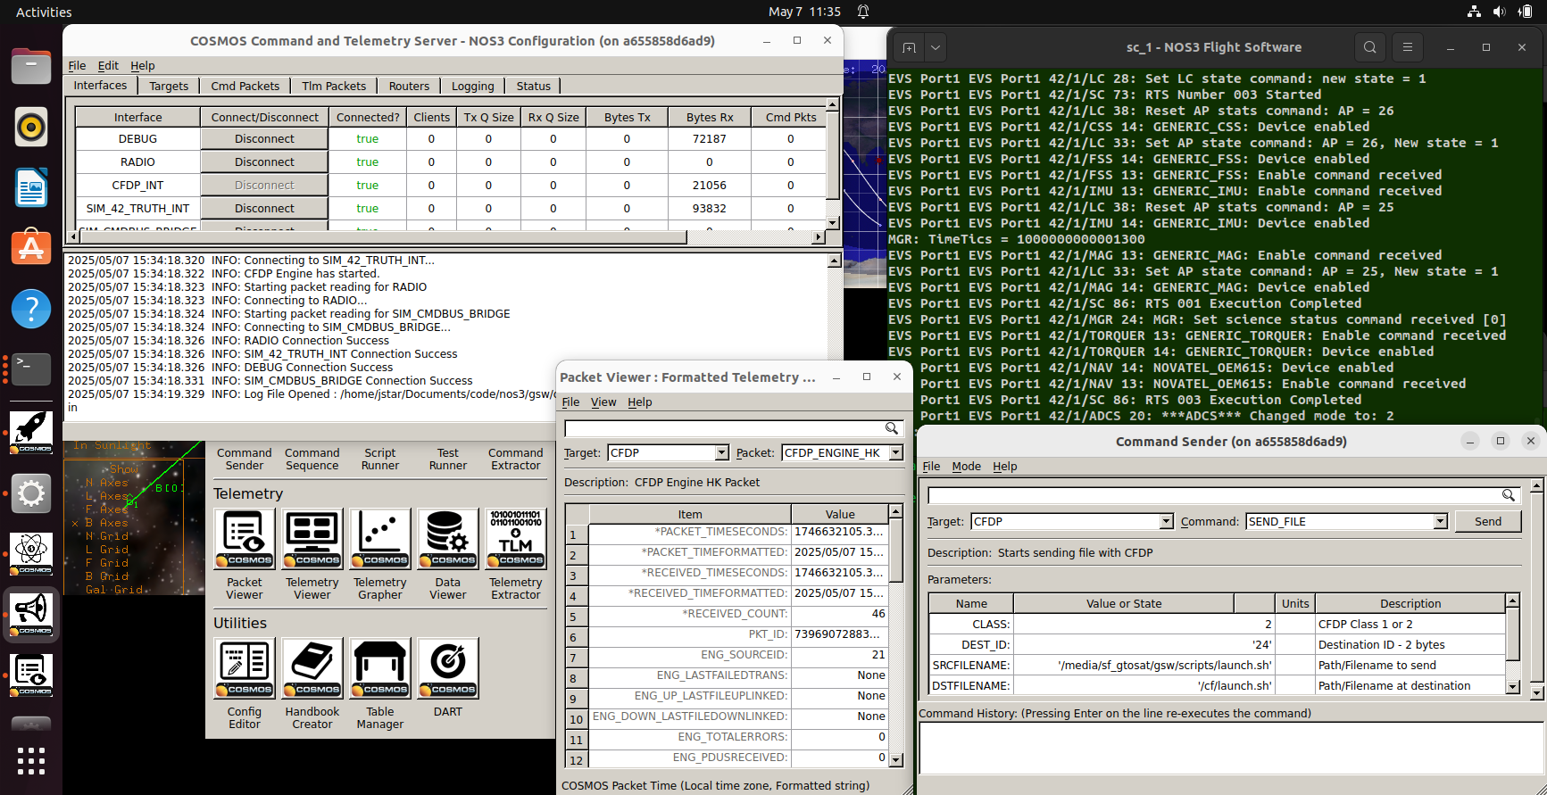Open LibreOffice Writer from the dock
Viewport: 1547px width, 795px height.
pos(31,188)
